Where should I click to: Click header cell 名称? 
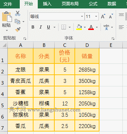pyautogui.click(x=20, y=56)
